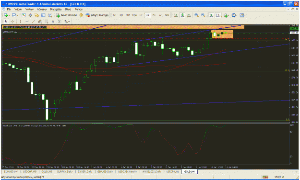300x180 pixels.
Task: Select the trendline drawing tool
Action: coord(34,22)
